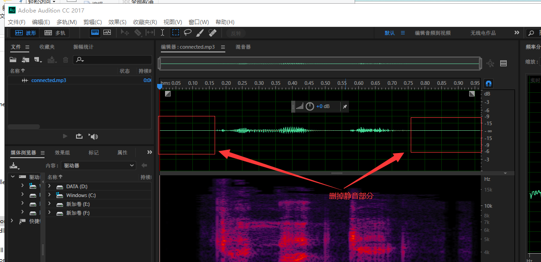Click the zoom navigator reset icon

point(490,63)
